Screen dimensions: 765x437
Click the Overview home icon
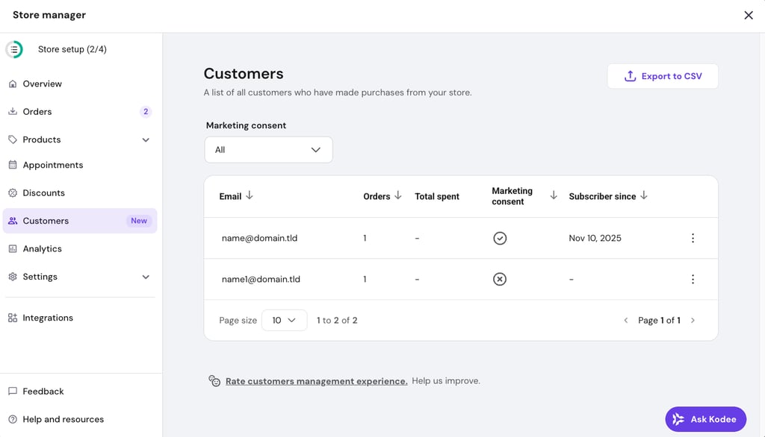tap(13, 84)
